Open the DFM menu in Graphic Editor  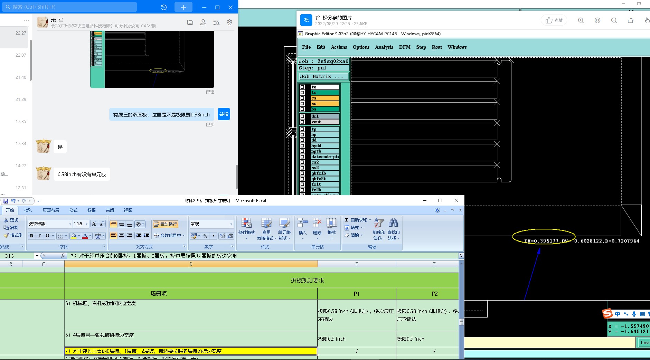[405, 47]
